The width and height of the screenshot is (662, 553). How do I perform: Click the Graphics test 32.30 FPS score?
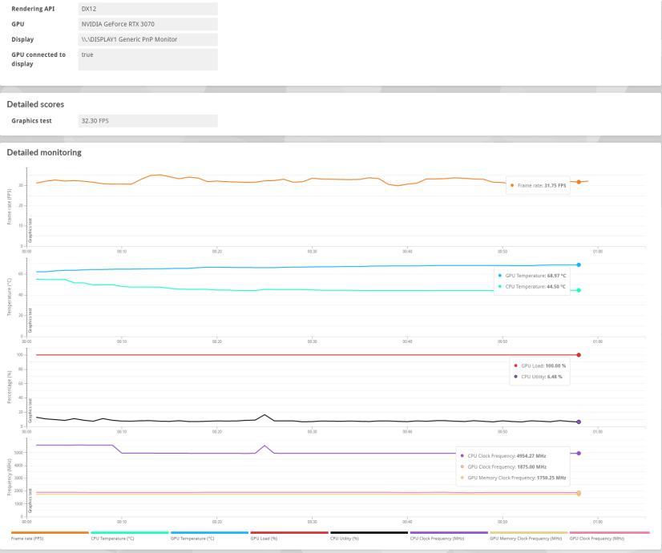point(148,120)
